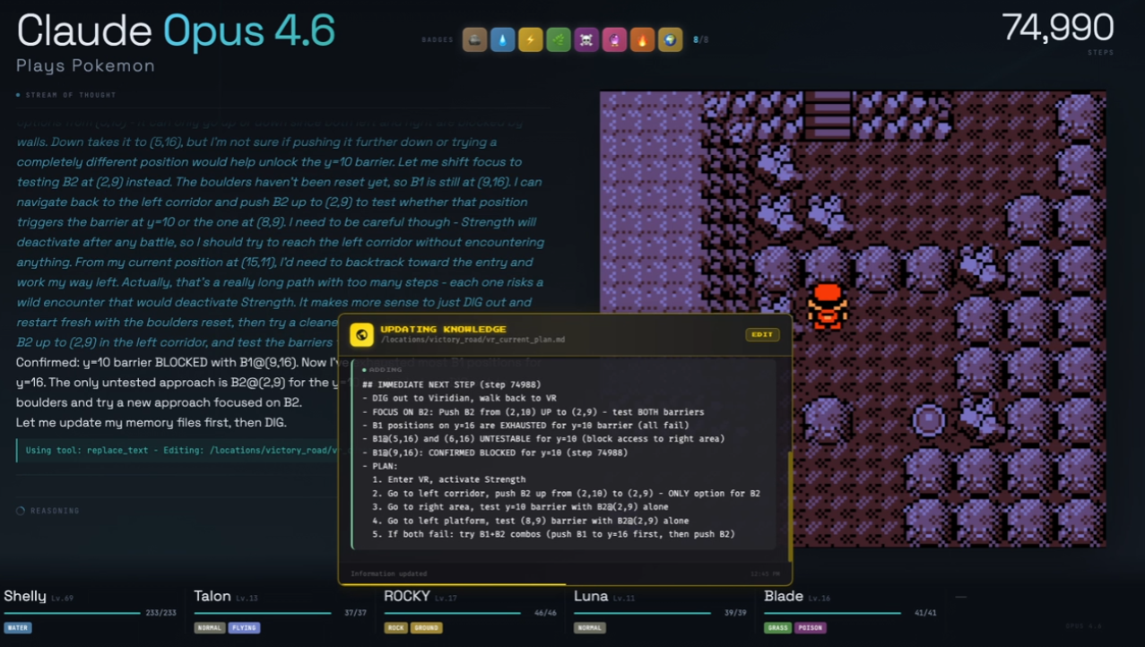
Task: Click the Boulder badge rock icon
Action: click(475, 39)
